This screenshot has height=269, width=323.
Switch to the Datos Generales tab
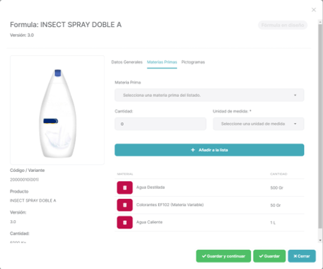pos(126,62)
